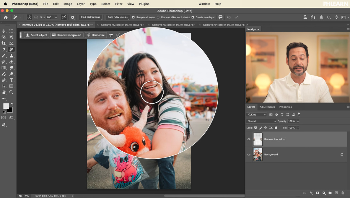Select the Move tool
The height and width of the screenshot is (198, 350).
pyautogui.click(x=4, y=31)
